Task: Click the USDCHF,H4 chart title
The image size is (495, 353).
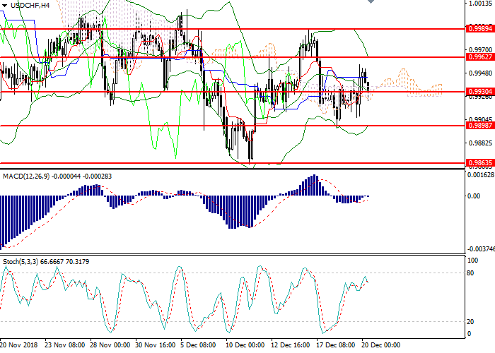Action: (30, 5)
